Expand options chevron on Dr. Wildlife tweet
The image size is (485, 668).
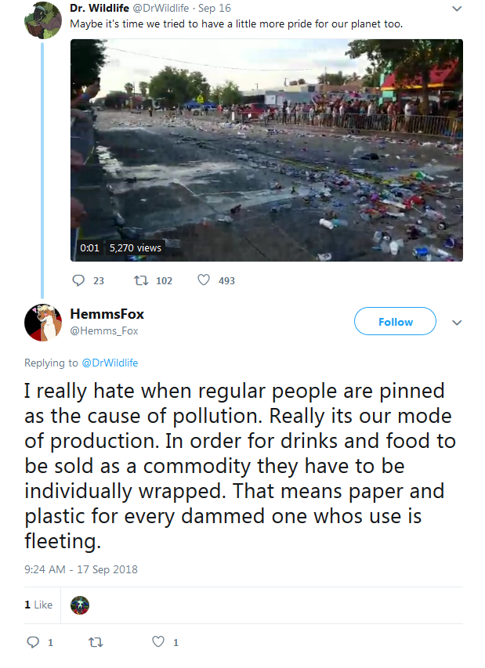coord(457,9)
